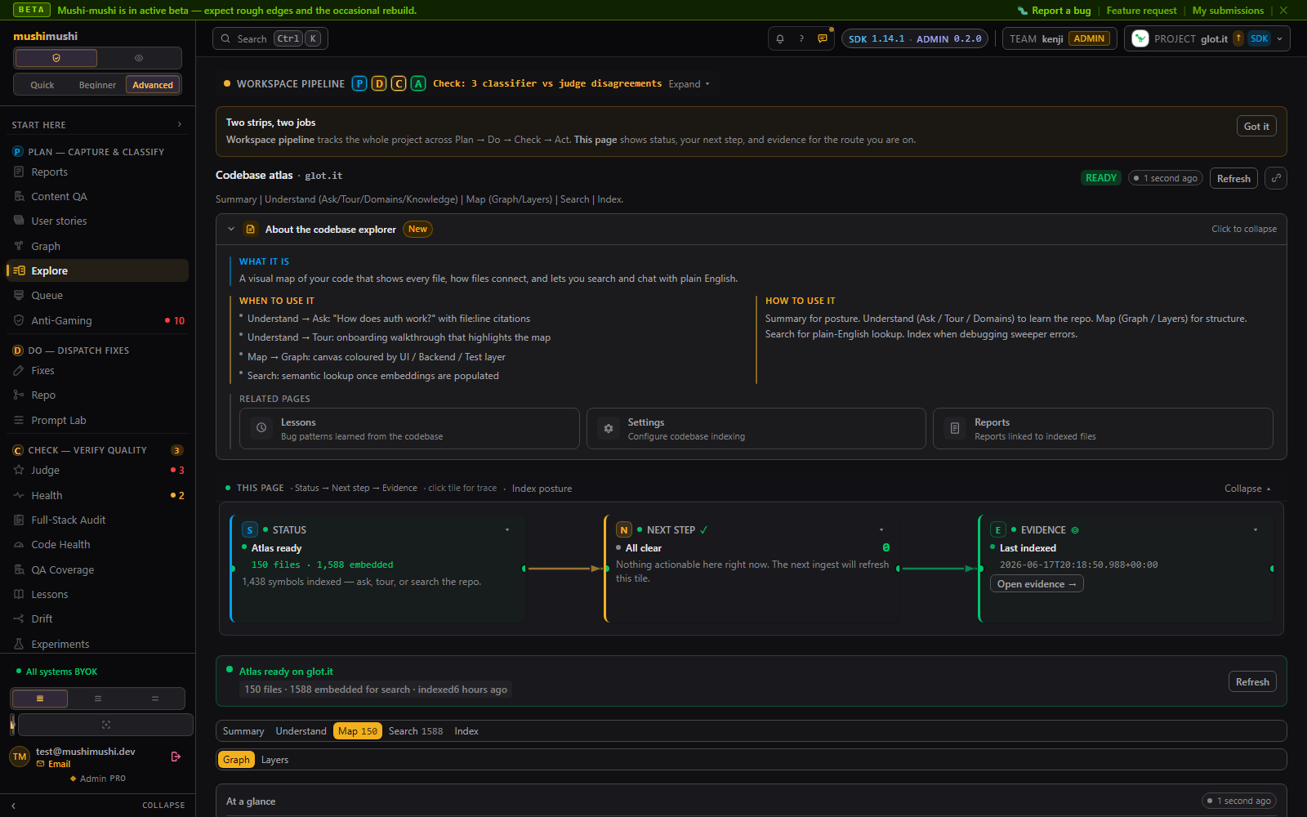Expand the workspace pipeline strip
1307x817 pixels.
pos(689,84)
